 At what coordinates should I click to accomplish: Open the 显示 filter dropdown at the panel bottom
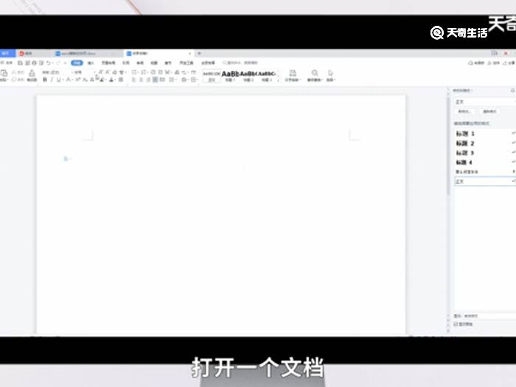[489, 316]
